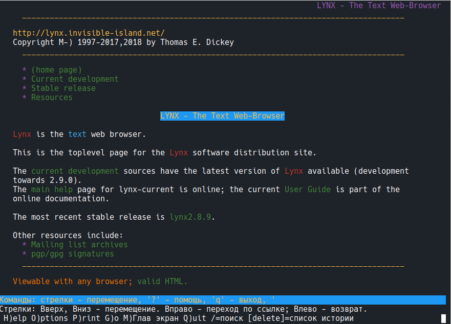This screenshot has width=451, height=324.
Task: Go to the Resources link
Action: (x=52, y=98)
